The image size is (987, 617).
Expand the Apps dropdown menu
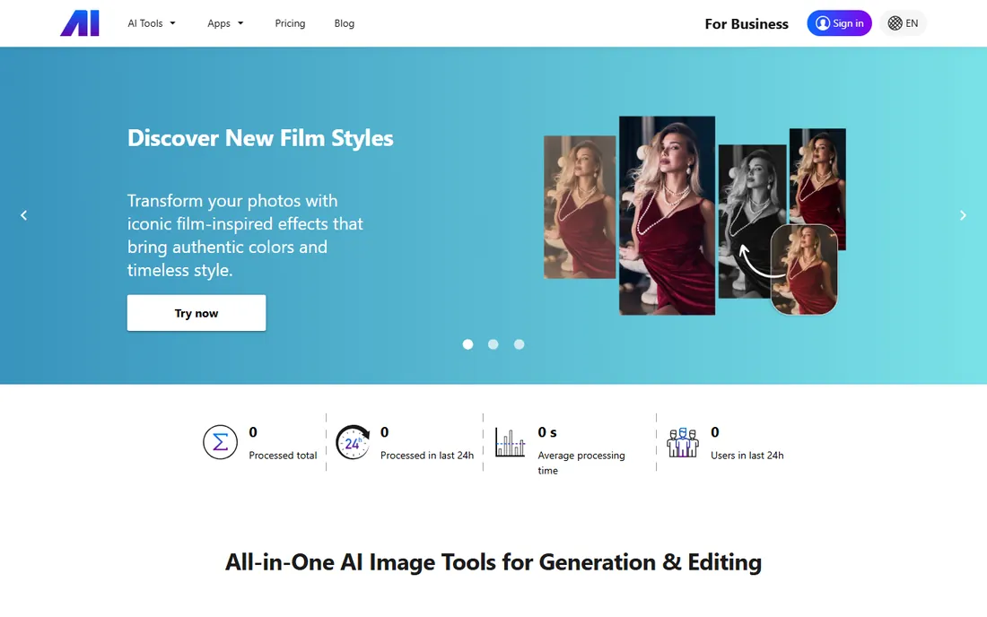point(225,23)
